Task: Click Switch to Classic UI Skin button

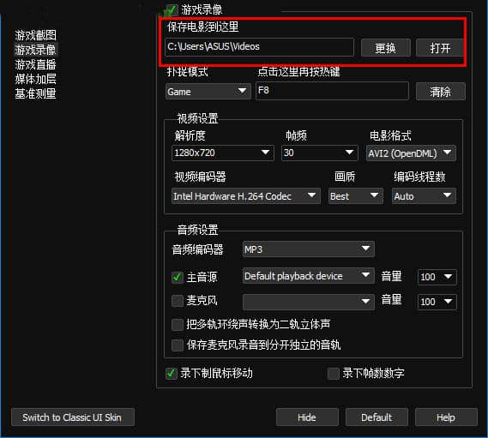Action: pyautogui.click(x=73, y=417)
